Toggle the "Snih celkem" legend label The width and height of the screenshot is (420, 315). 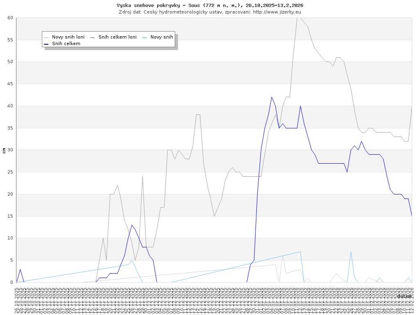click(66, 43)
